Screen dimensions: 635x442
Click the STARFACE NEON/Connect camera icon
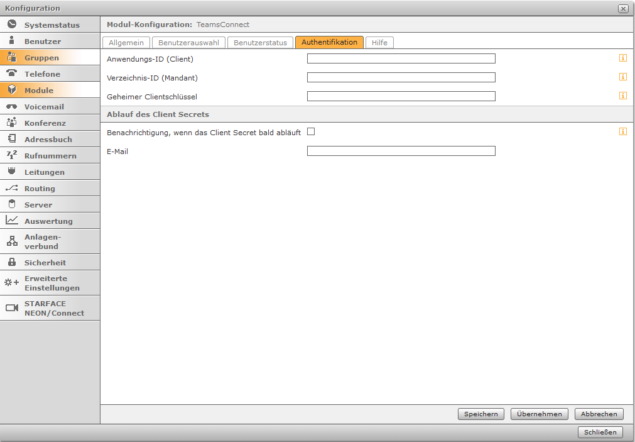(x=12, y=308)
